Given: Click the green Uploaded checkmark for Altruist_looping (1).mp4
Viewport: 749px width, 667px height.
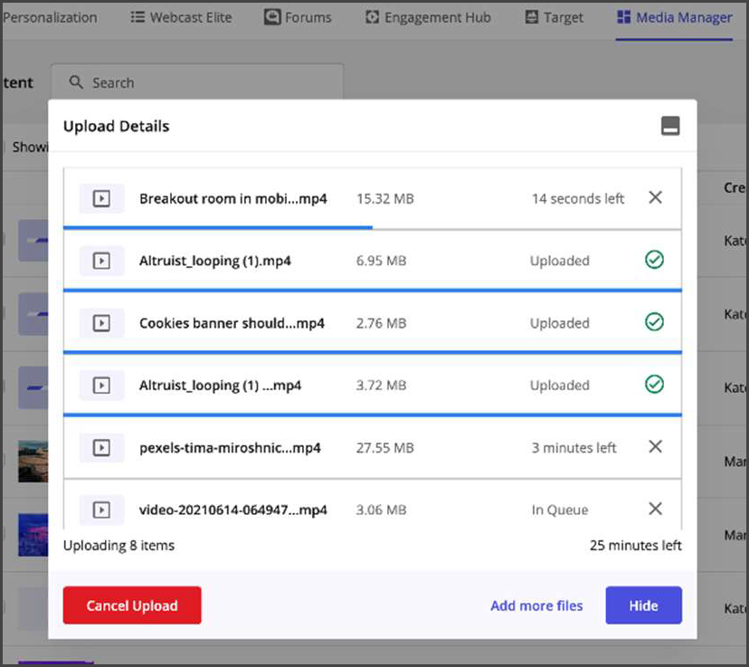Looking at the screenshot, I should pos(653,260).
